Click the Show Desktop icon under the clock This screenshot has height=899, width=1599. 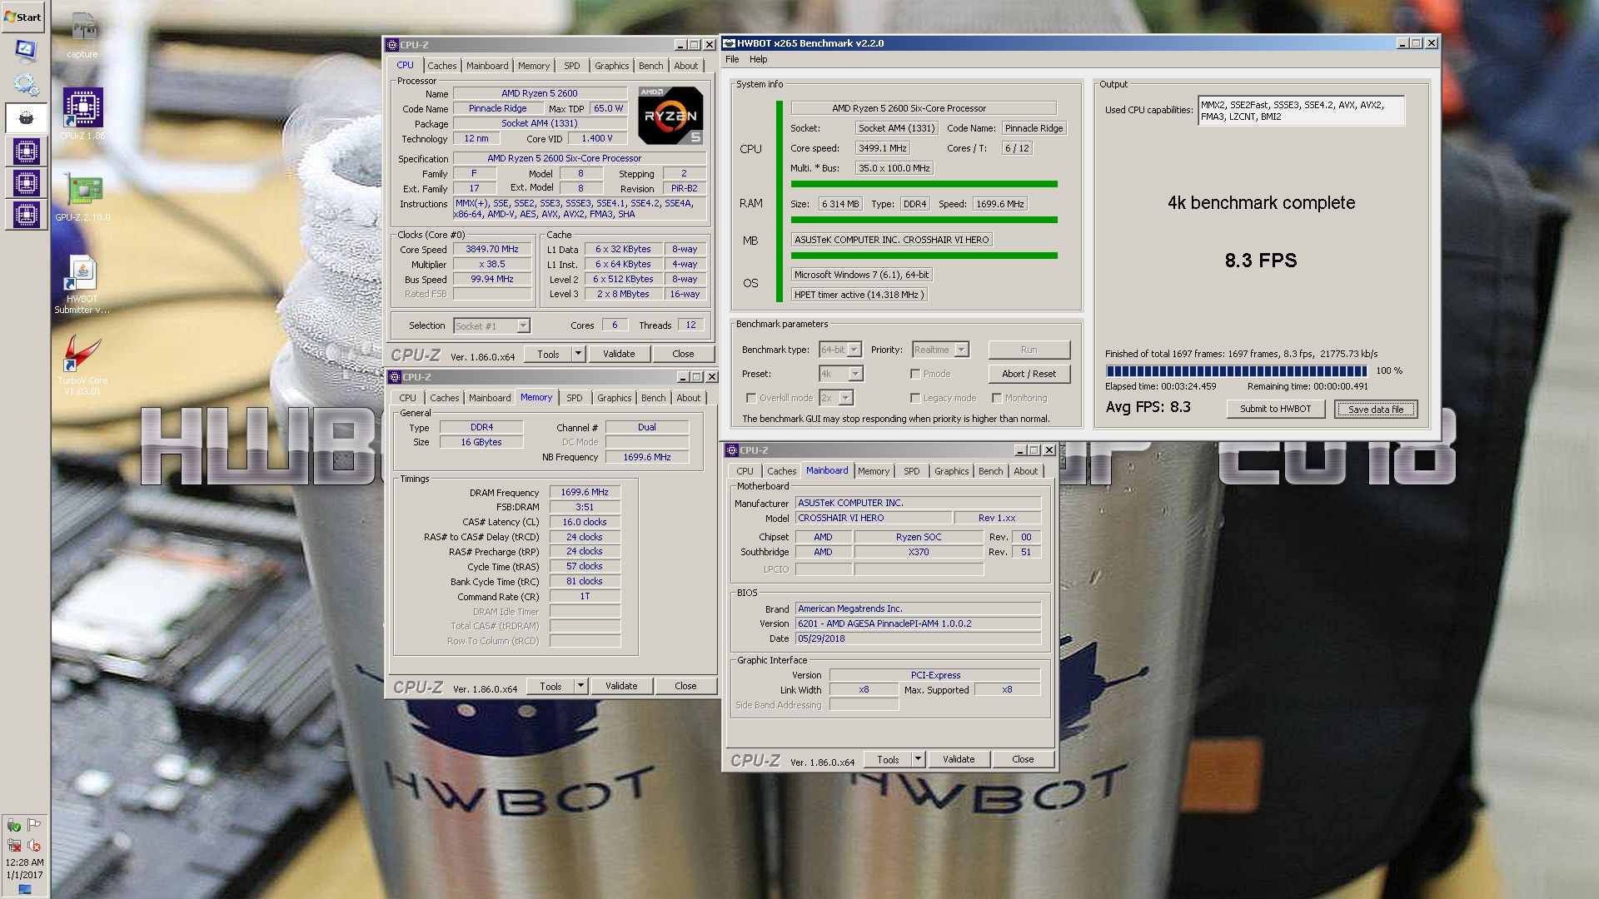(x=25, y=889)
